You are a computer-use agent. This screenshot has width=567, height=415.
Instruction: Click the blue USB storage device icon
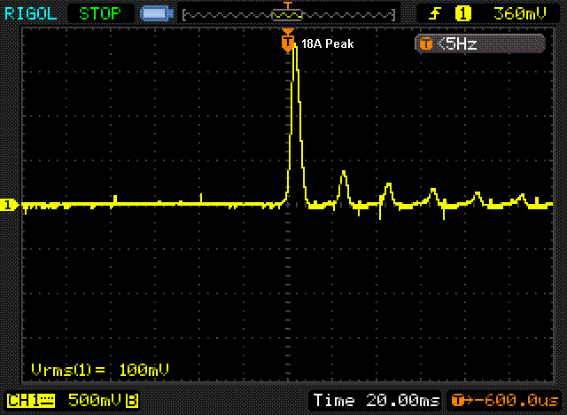click(157, 14)
